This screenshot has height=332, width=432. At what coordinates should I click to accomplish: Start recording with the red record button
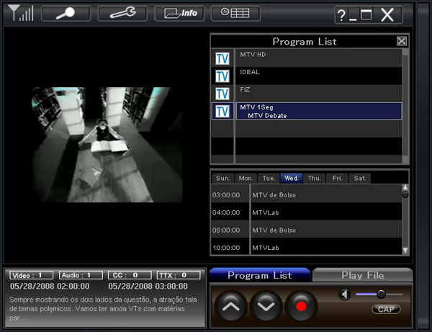pos(301,306)
